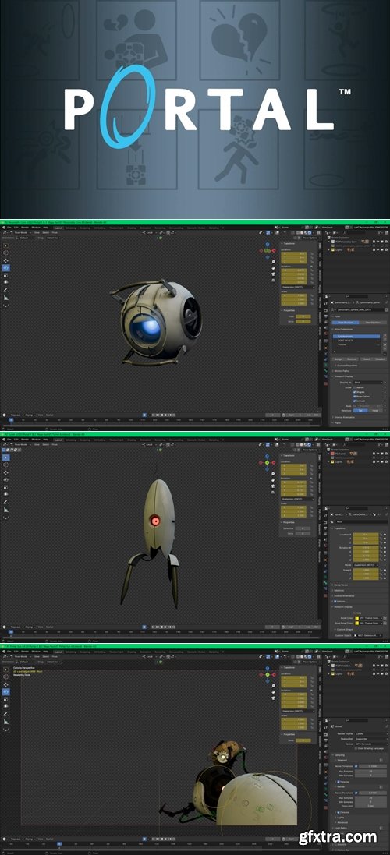This screenshot has width=390, height=855.
Task: Toggle the Hide checkbox in Turret window properties
Action: click(355, 613)
